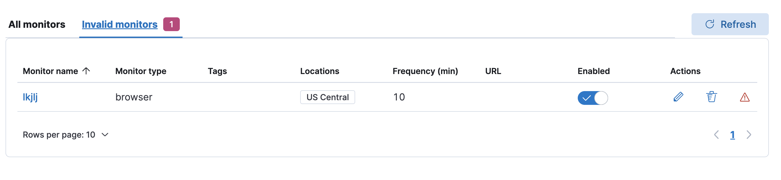Click the trash delete icon for lkjlj

(711, 97)
